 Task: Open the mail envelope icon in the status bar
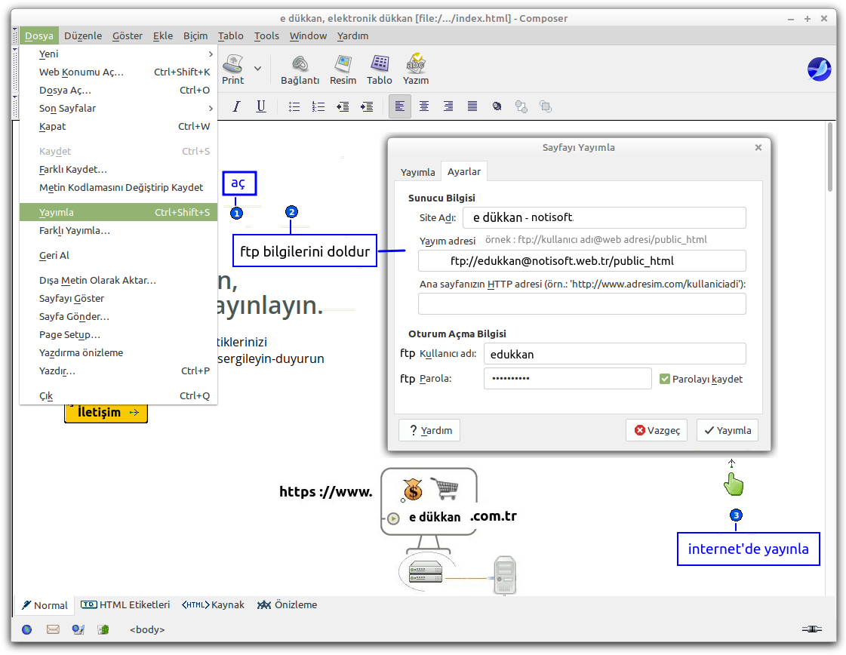tap(53, 629)
